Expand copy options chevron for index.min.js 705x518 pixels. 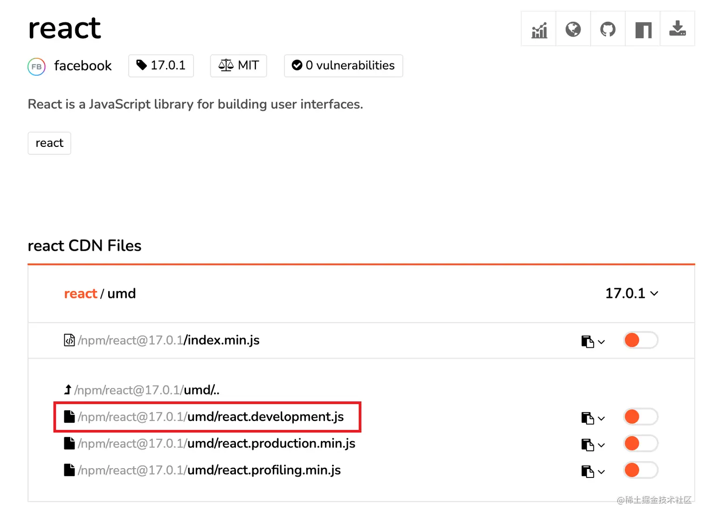click(601, 342)
